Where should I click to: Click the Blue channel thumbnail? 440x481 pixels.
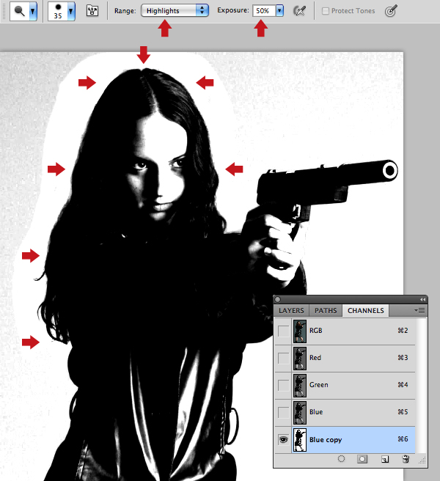click(x=300, y=413)
